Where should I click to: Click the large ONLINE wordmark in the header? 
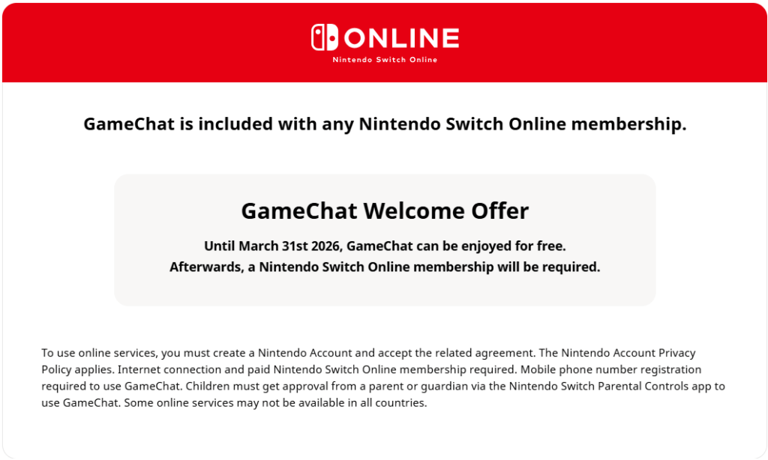pyautogui.click(x=402, y=37)
